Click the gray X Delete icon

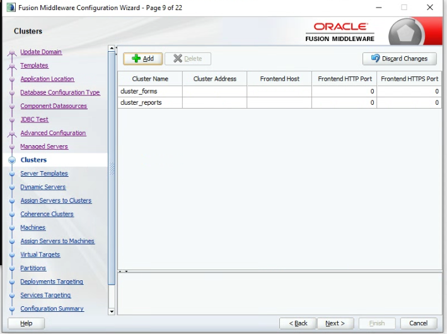click(x=178, y=58)
